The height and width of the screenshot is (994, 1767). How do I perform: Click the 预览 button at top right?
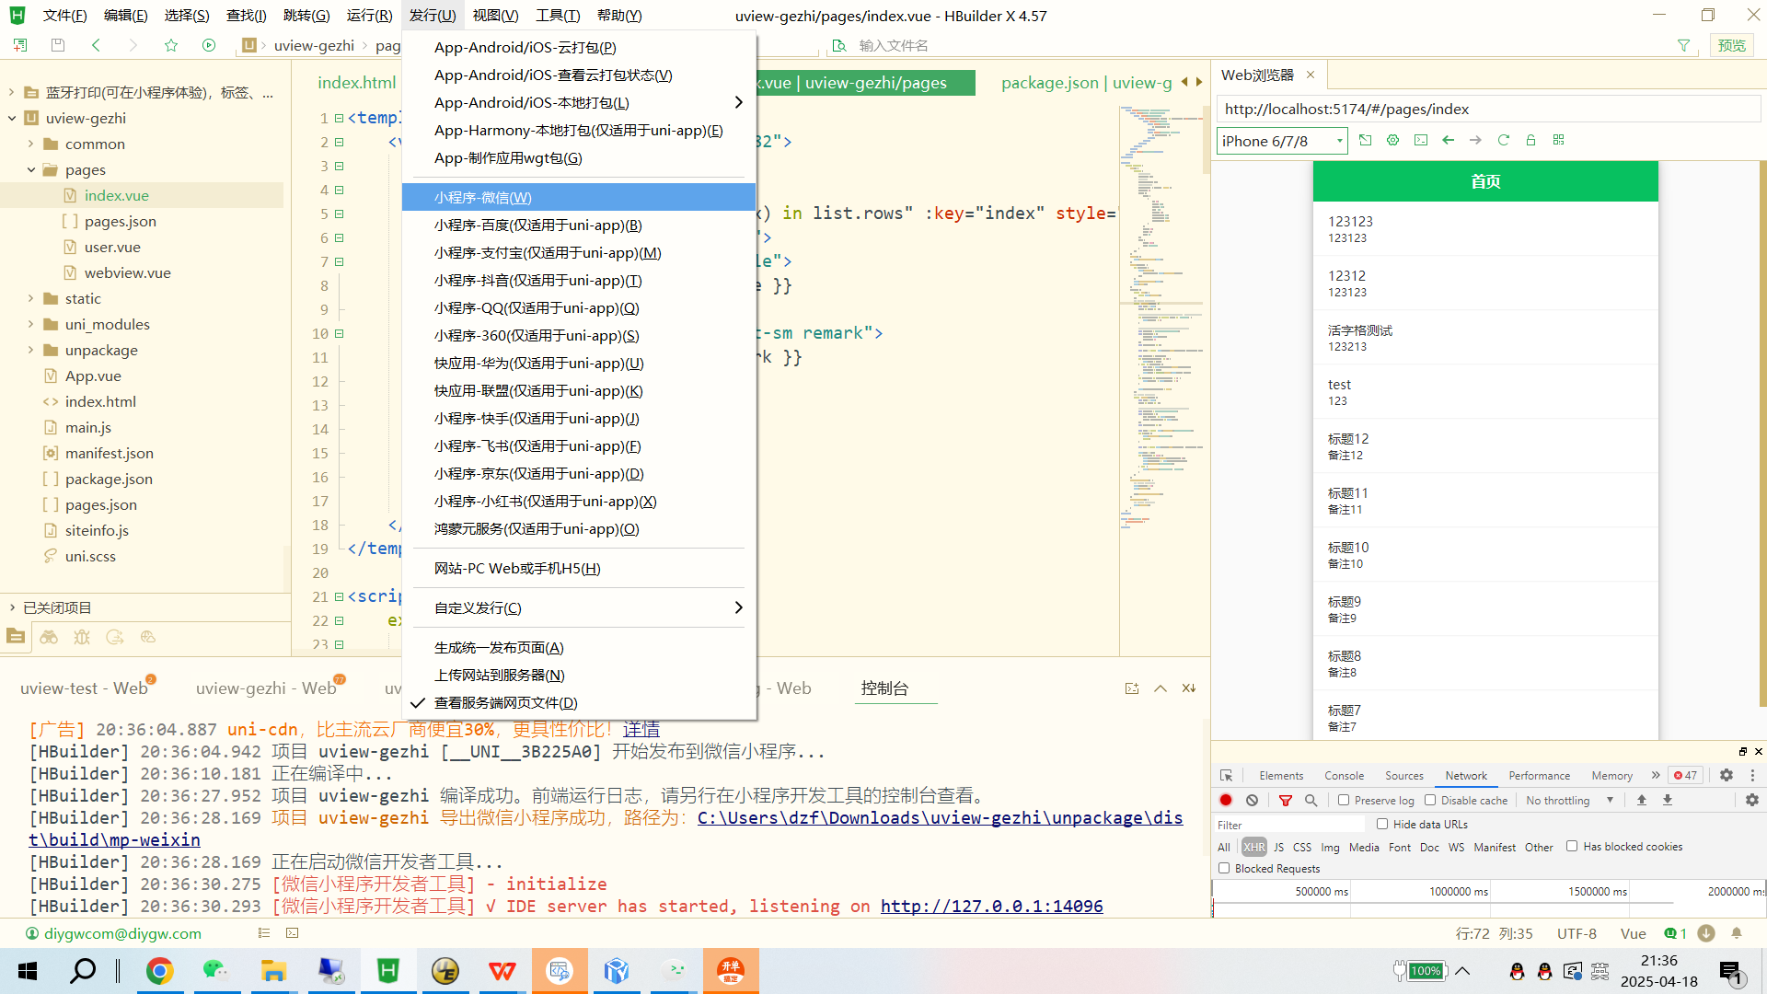(x=1730, y=45)
